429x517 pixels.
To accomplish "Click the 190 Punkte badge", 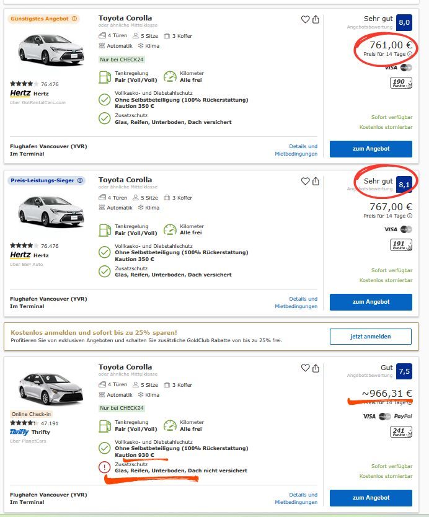I will (401, 83).
